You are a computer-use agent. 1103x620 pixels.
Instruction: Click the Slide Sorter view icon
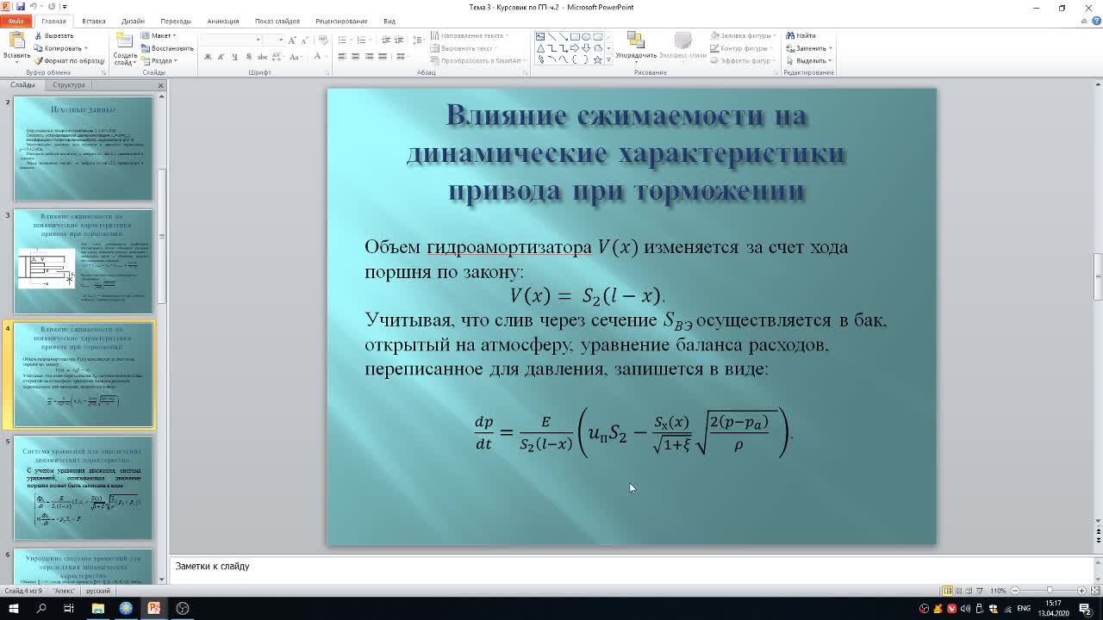coord(959,591)
